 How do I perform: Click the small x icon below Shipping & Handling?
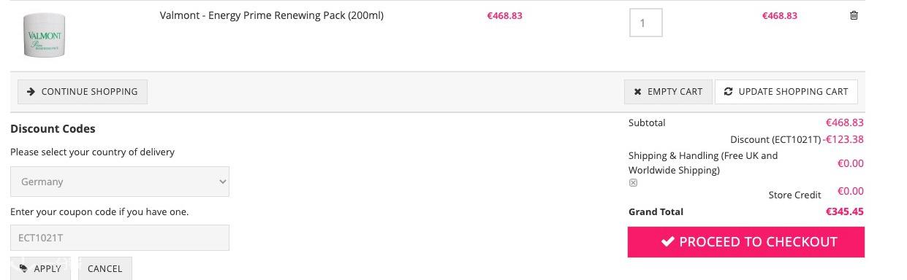633,183
